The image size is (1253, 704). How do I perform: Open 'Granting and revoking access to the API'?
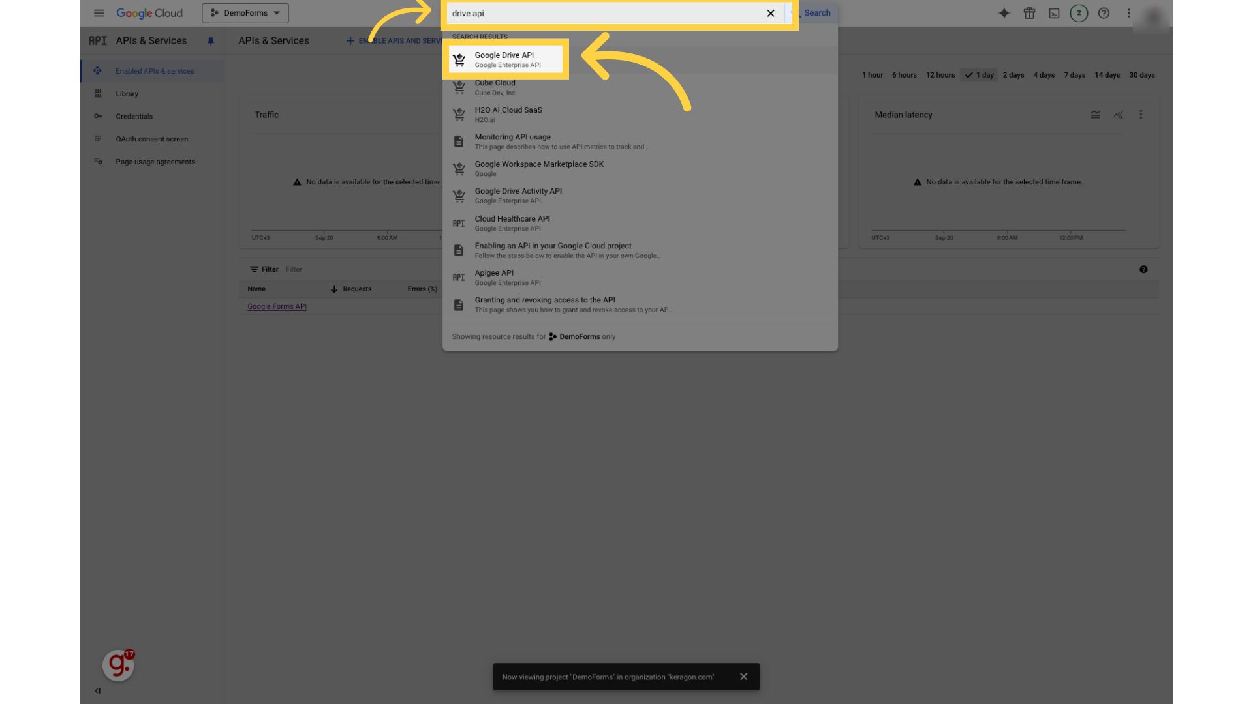pyautogui.click(x=640, y=304)
